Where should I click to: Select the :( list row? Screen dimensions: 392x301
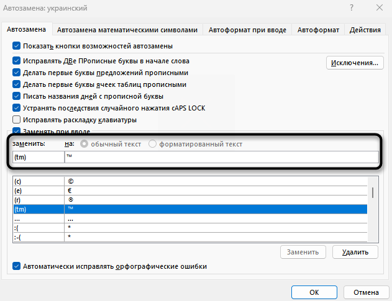pos(190,228)
